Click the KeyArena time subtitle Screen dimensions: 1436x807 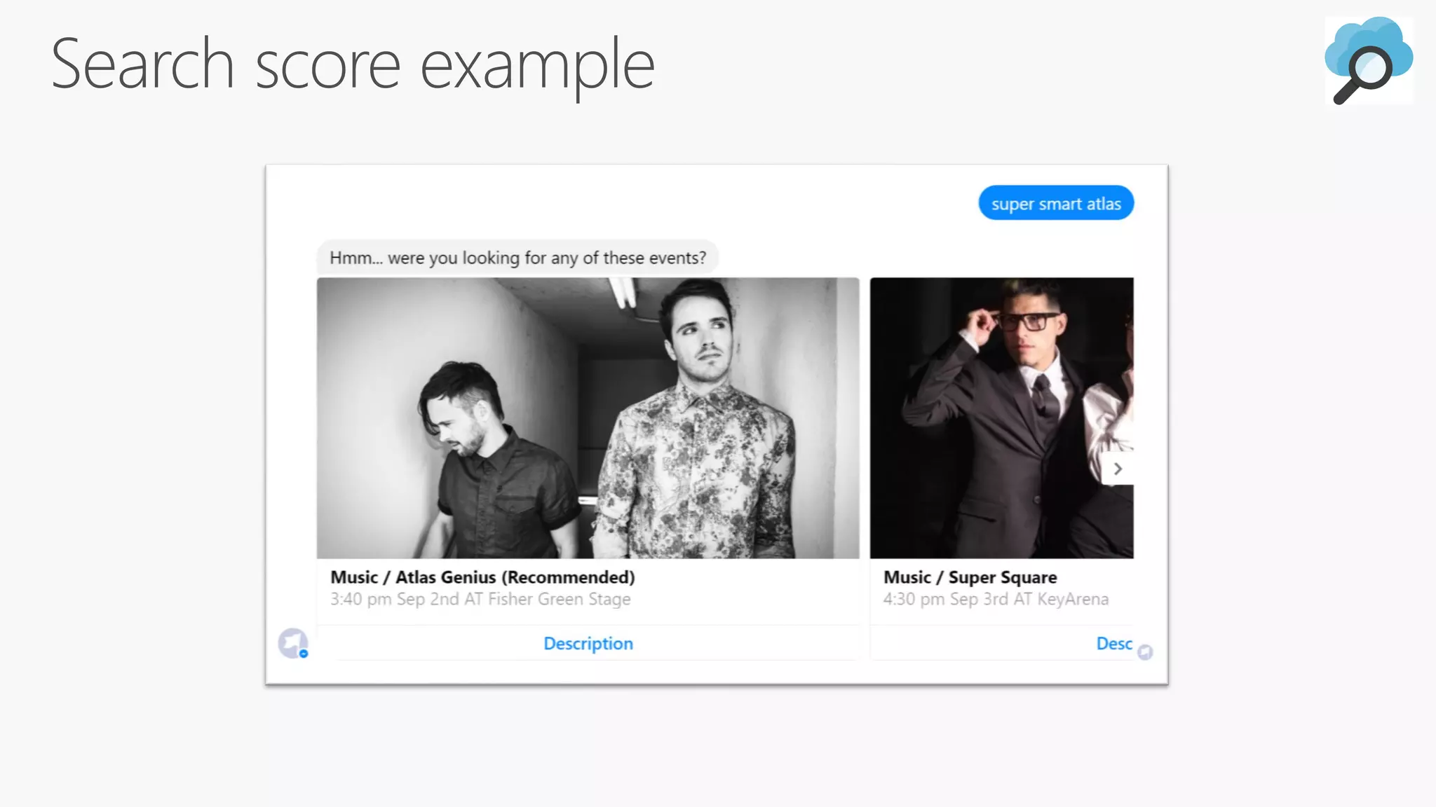[996, 599]
